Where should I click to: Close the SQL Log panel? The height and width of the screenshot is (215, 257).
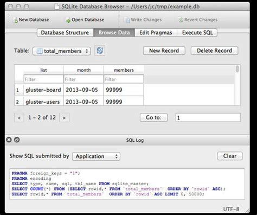pyautogui.click(x=9, y=140)
